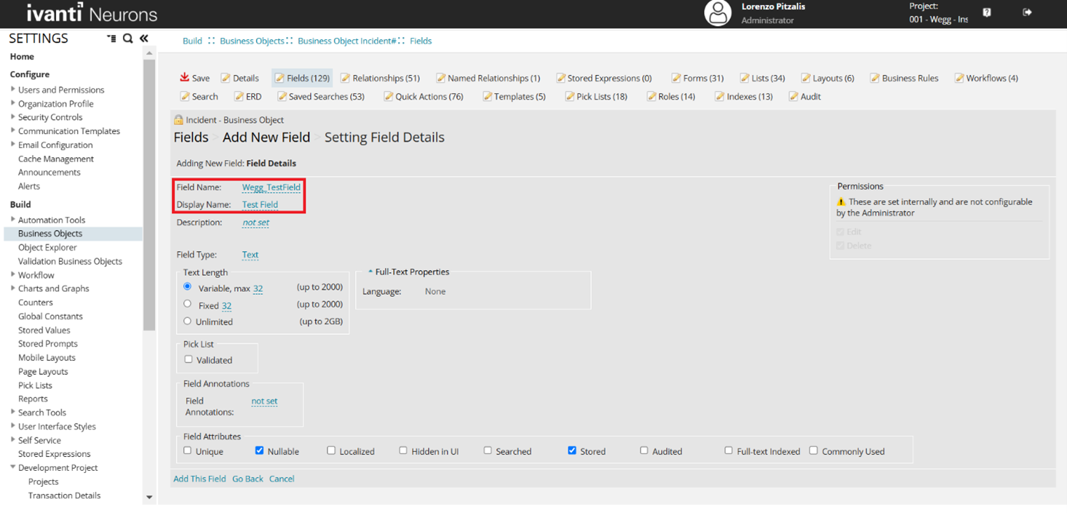The height and width of the screenshot is (513, 1067).
Task: Select the Variable, max text length option
Action: [188, 287]
